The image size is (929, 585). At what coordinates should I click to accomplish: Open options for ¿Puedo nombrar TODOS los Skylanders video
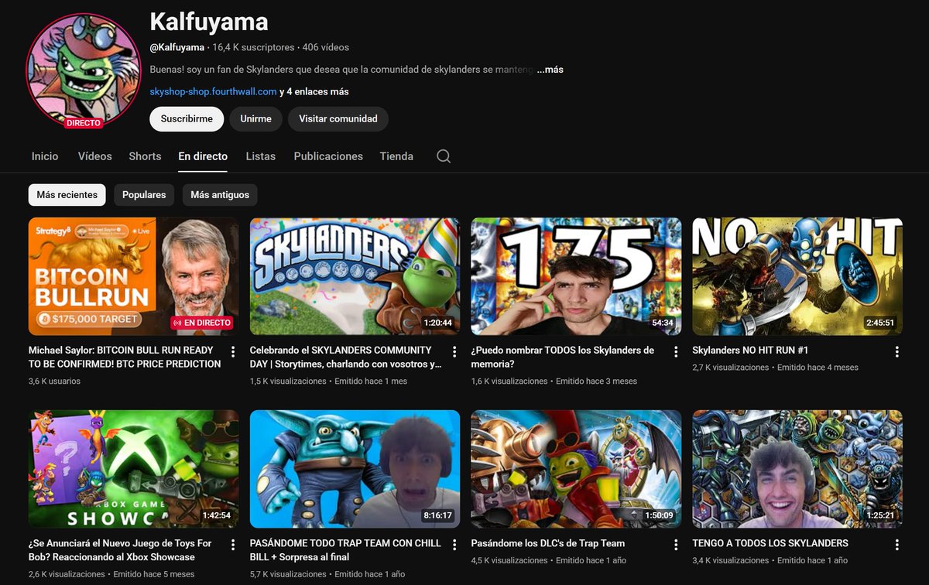click(x=676, y=352)
